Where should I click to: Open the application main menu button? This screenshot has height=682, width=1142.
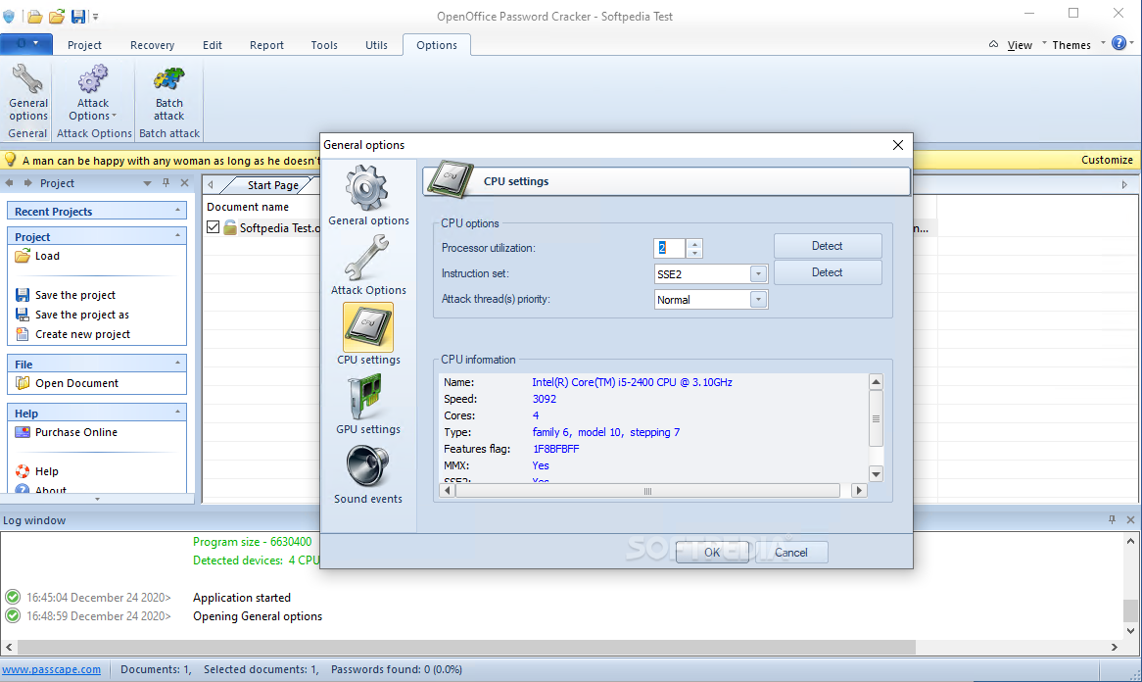point(26,44)
